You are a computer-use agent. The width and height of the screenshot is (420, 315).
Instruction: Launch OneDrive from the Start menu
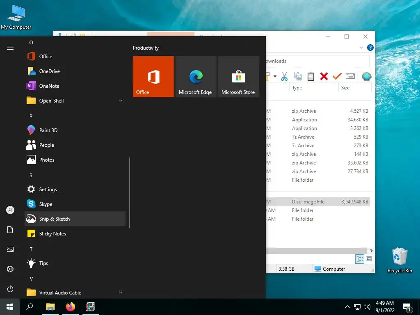[75, 71]
